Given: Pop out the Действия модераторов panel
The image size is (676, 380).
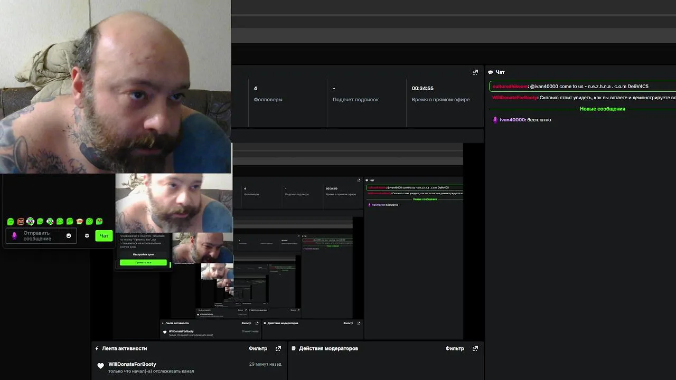Looking at the screenshot, I should (x=475, y=348).
